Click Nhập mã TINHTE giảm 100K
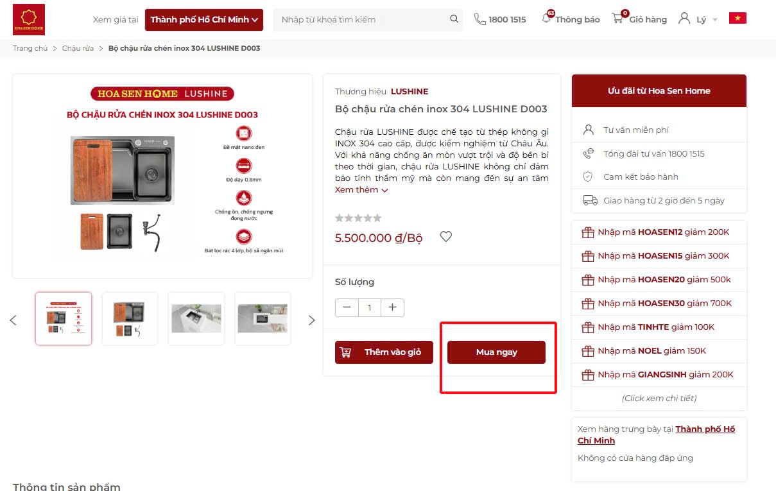776x491 pixels. tap(656, 327)
